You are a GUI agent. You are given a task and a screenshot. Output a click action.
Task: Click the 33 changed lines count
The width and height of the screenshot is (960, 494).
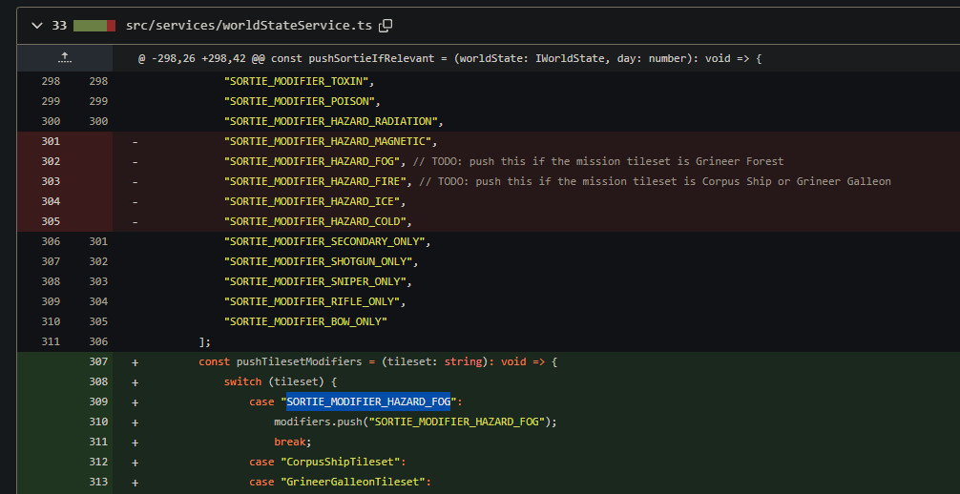(x=59, y=26)
